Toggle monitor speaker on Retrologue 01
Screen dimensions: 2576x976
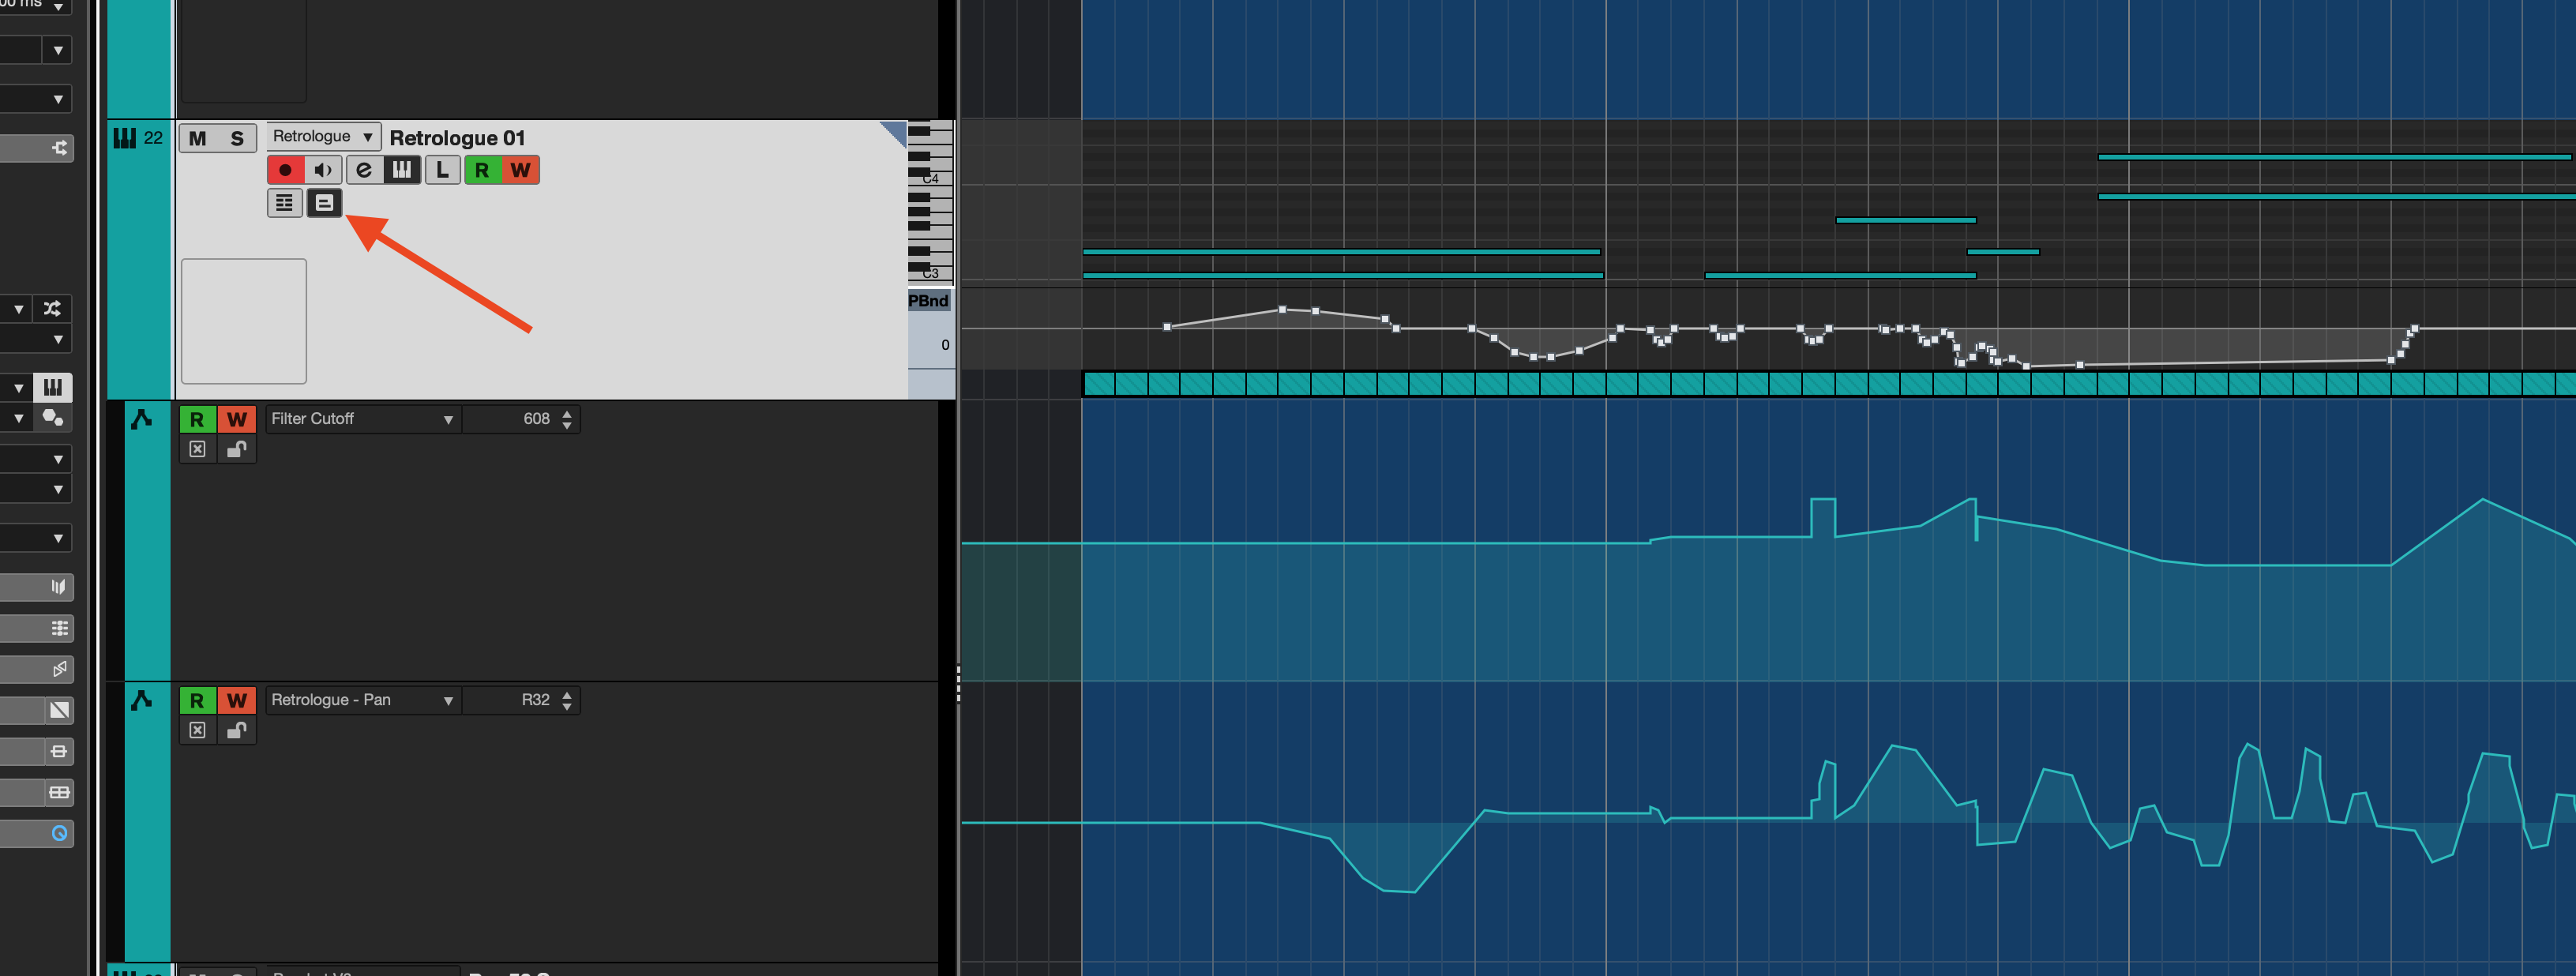coord(323,170)
